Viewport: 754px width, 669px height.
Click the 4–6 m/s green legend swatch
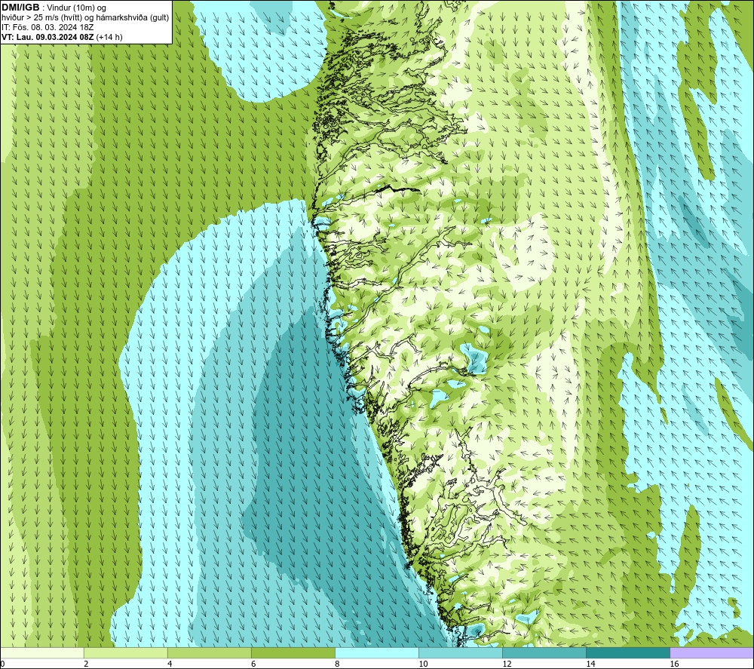210,652
